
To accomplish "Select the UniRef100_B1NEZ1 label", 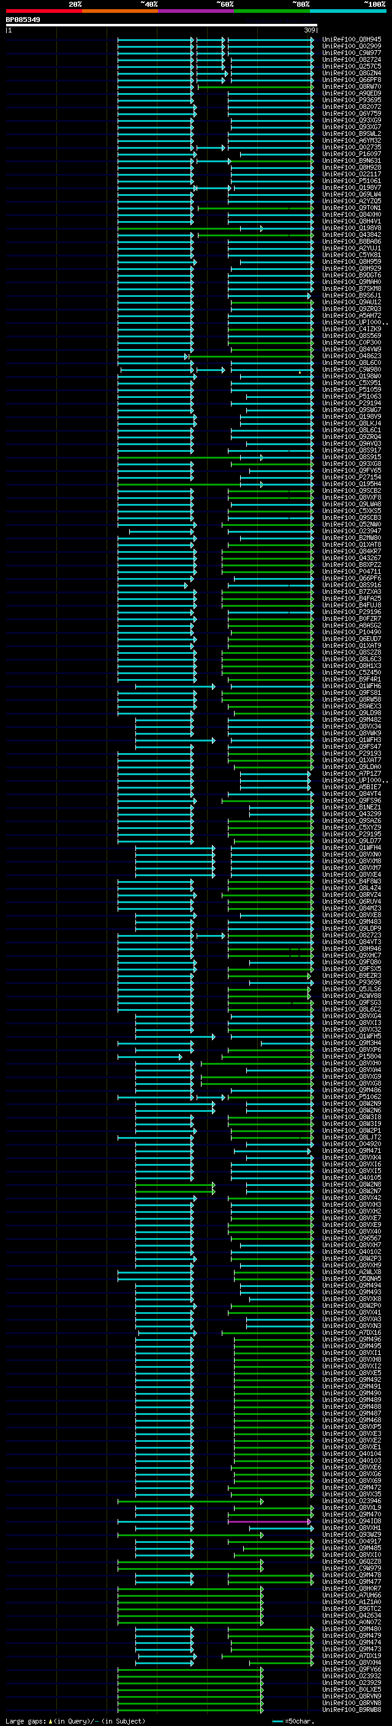I will pyautogui.click(x=352, y=808).
